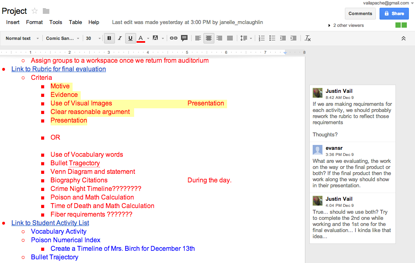Open the Comic Sans font dropdown

62,38
